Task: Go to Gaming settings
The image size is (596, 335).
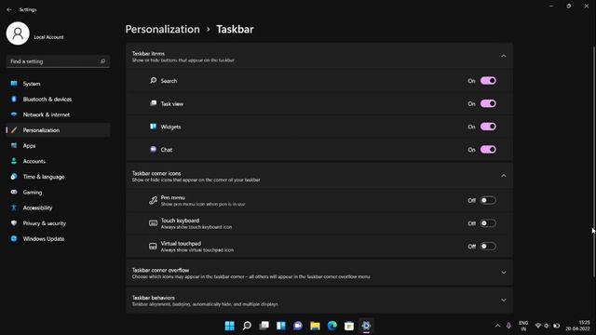Action: tap(58, 193)
